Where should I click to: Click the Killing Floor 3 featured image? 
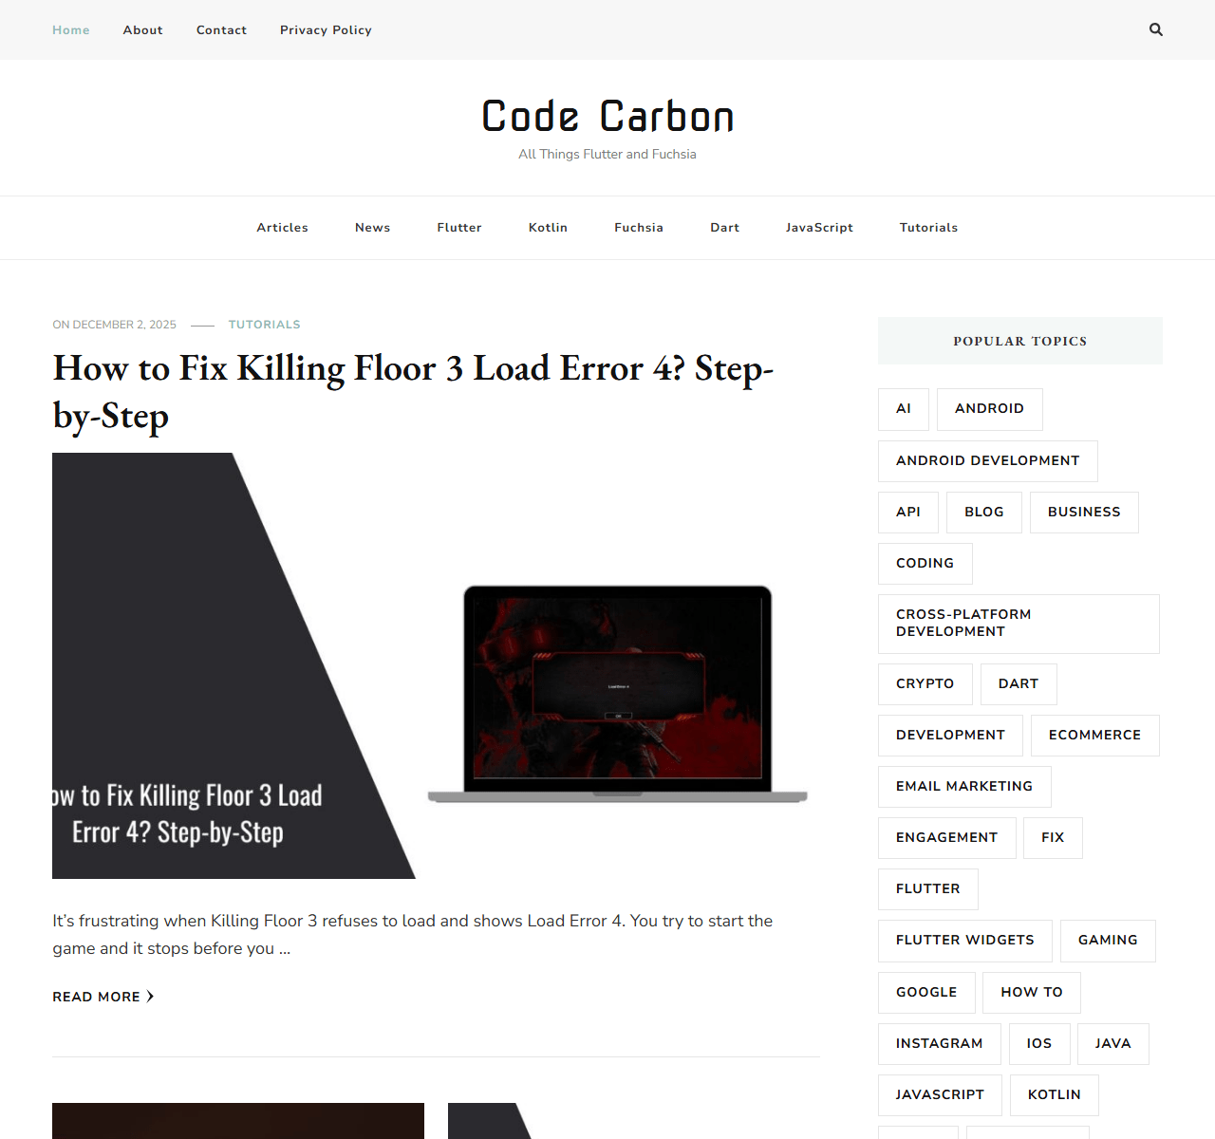tap(436, 665)
